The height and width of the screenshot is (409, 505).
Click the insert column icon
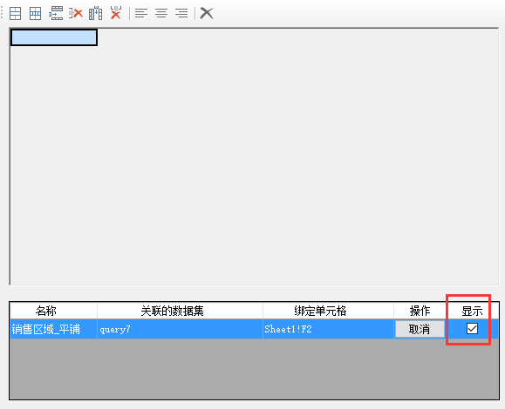click(96, 13)
